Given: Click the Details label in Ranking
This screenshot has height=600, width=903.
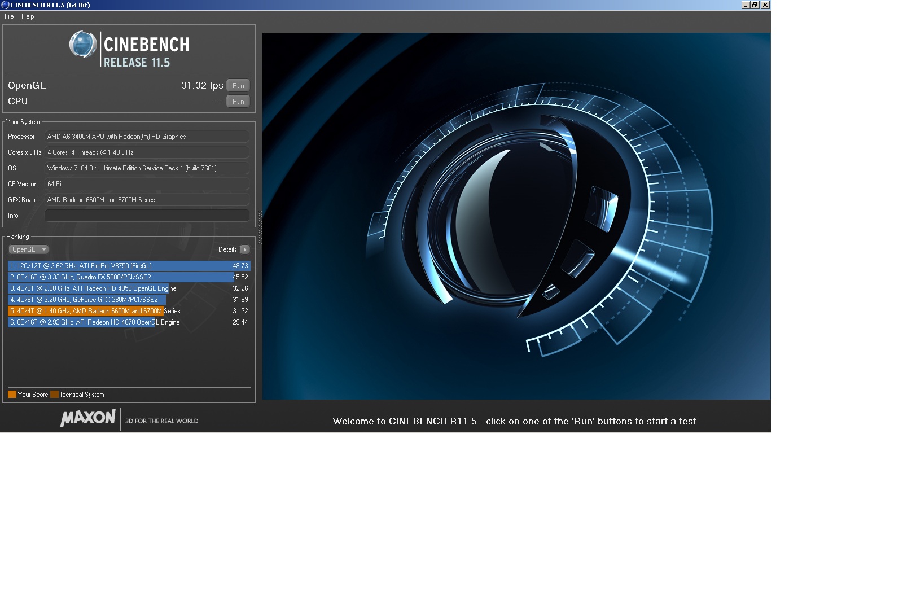Looking at the screenshot, I should 227,249.
